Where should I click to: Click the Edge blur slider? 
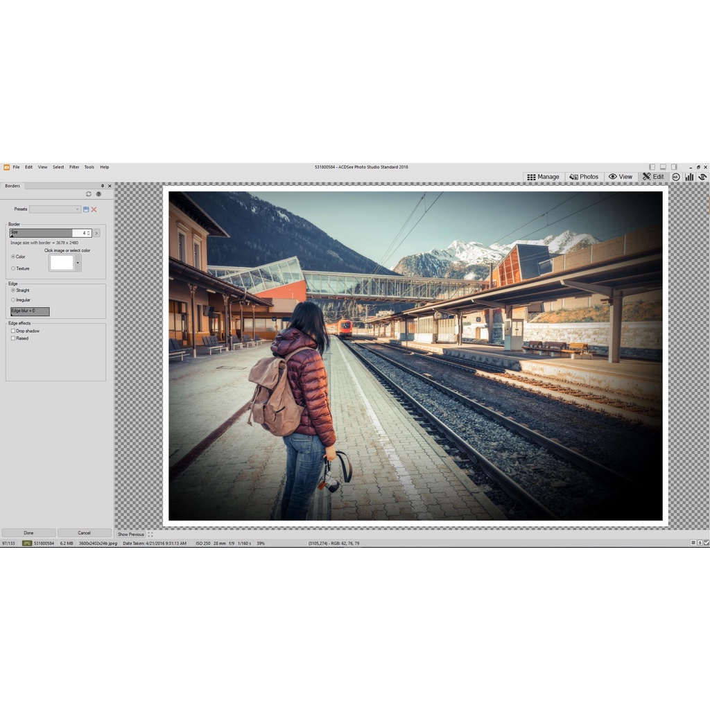click(30, 311)
